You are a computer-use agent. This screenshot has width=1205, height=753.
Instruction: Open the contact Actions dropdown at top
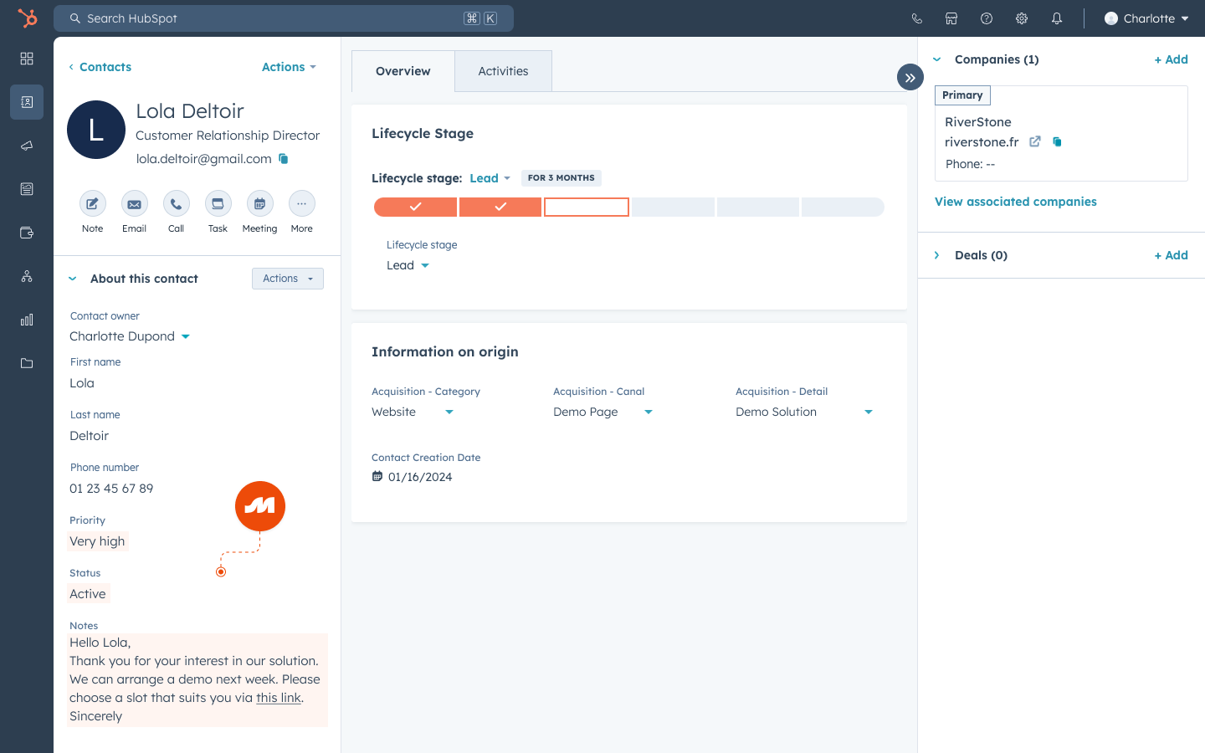[290, 67]
